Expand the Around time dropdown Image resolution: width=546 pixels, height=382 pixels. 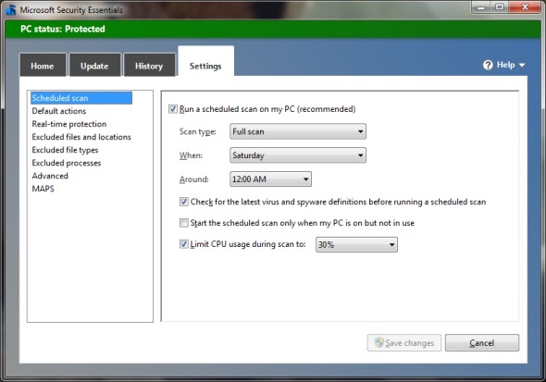270,179
